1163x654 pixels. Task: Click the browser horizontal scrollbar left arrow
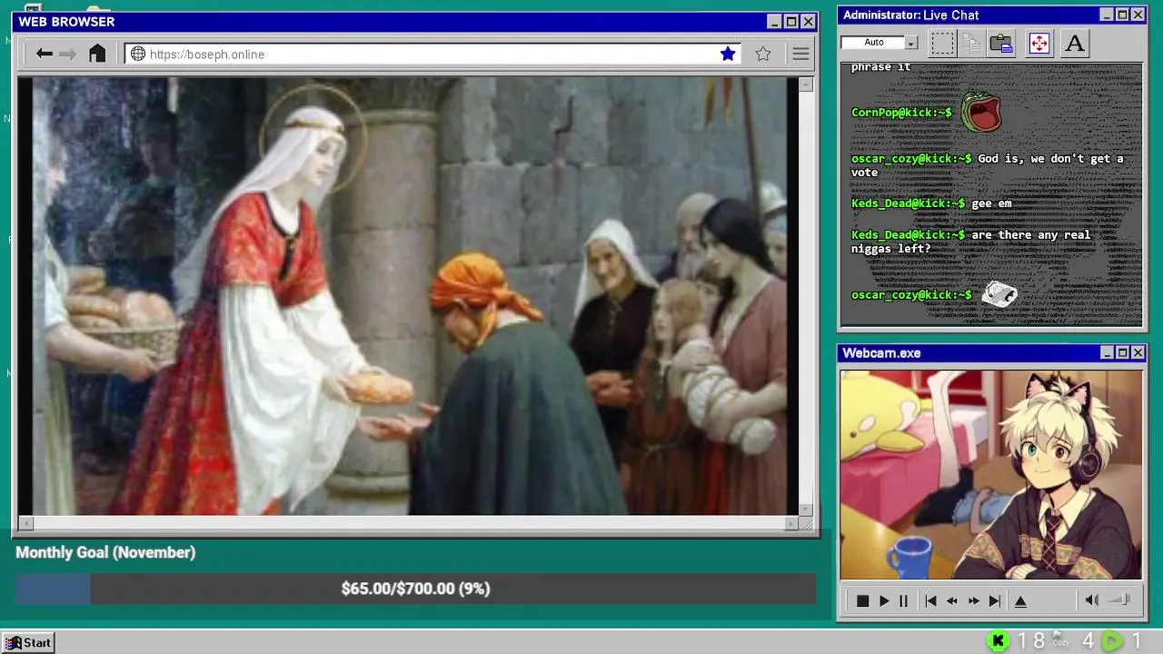[25, 523]
